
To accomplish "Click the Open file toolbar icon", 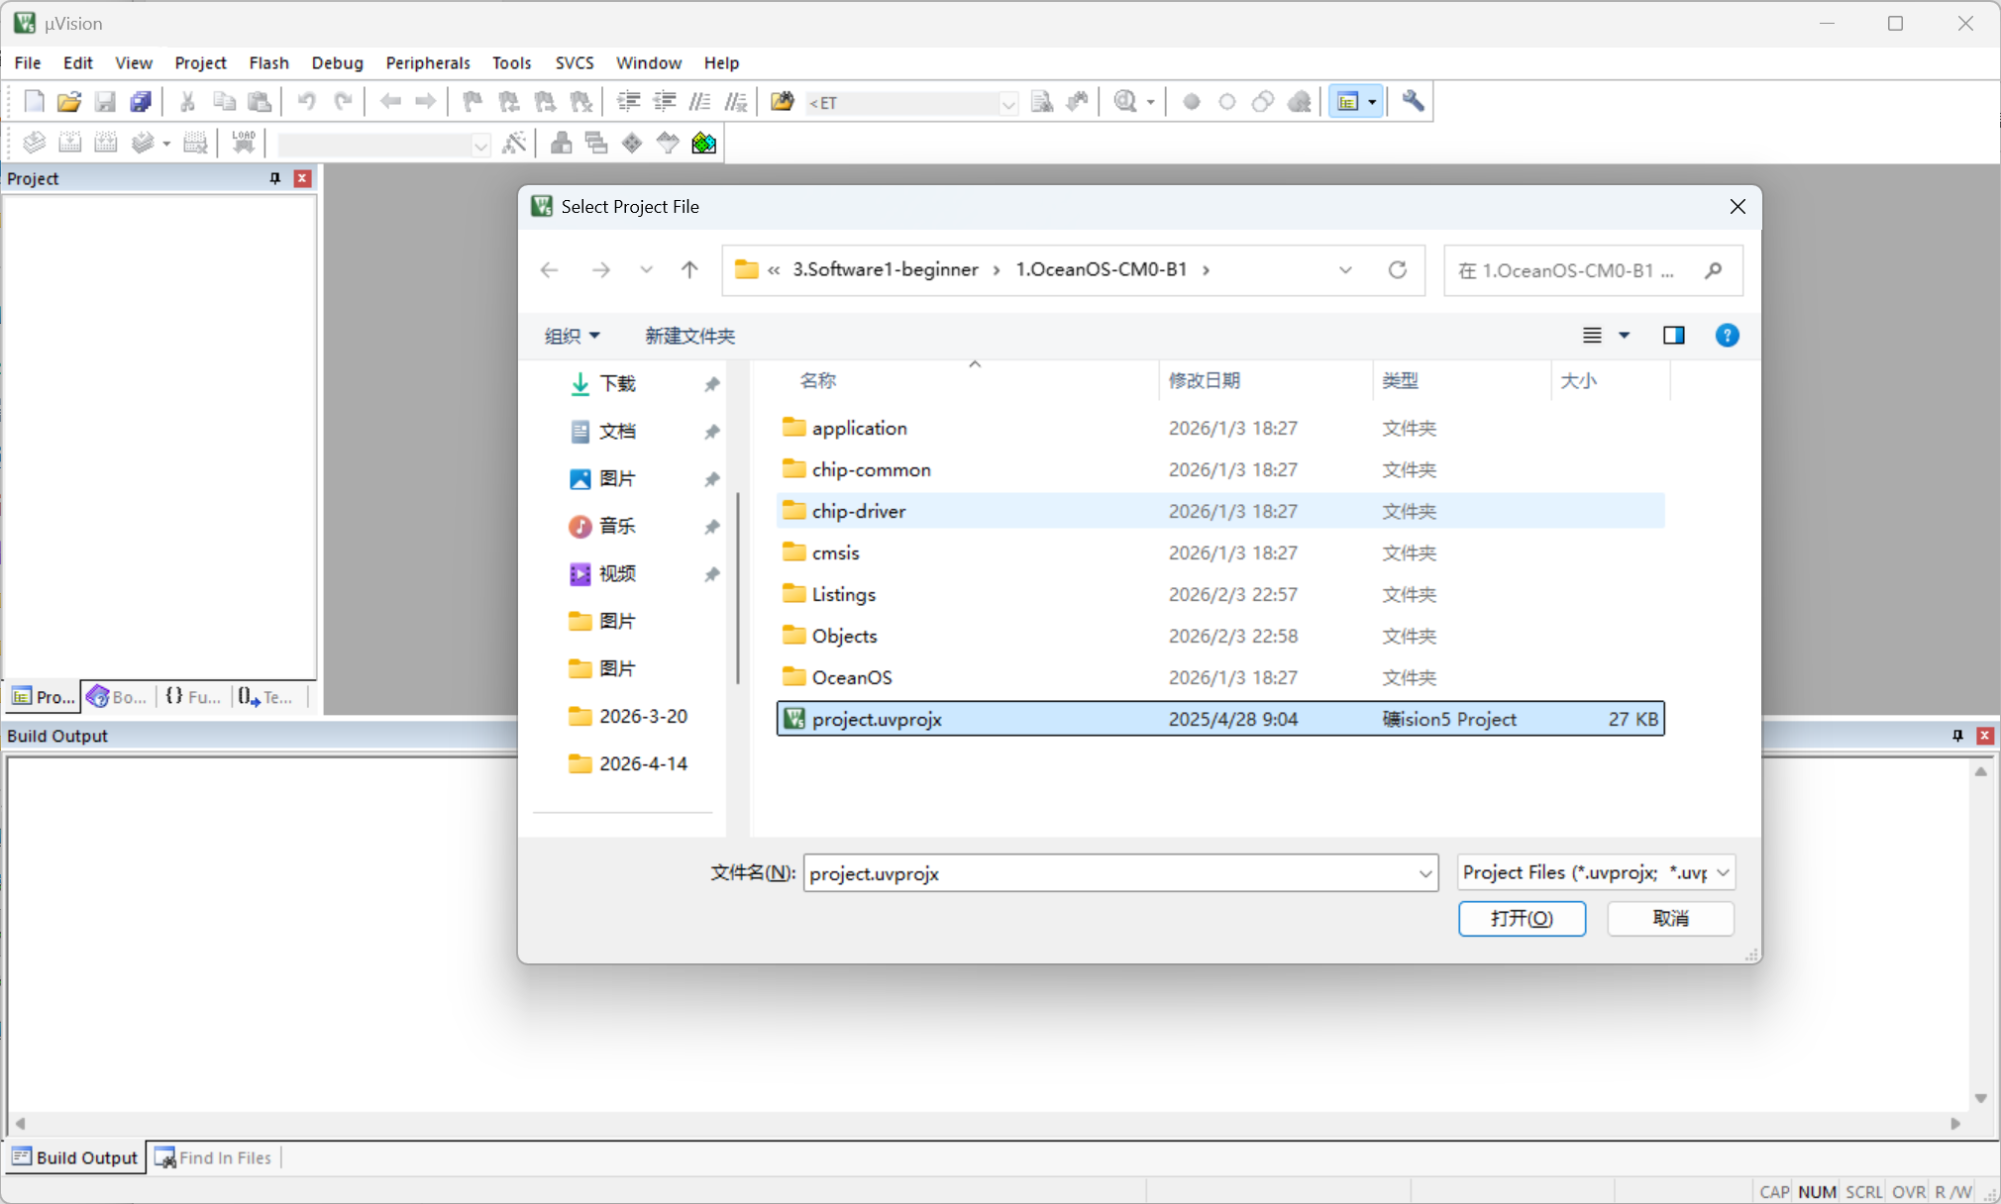I will click(x=69, y=102).
